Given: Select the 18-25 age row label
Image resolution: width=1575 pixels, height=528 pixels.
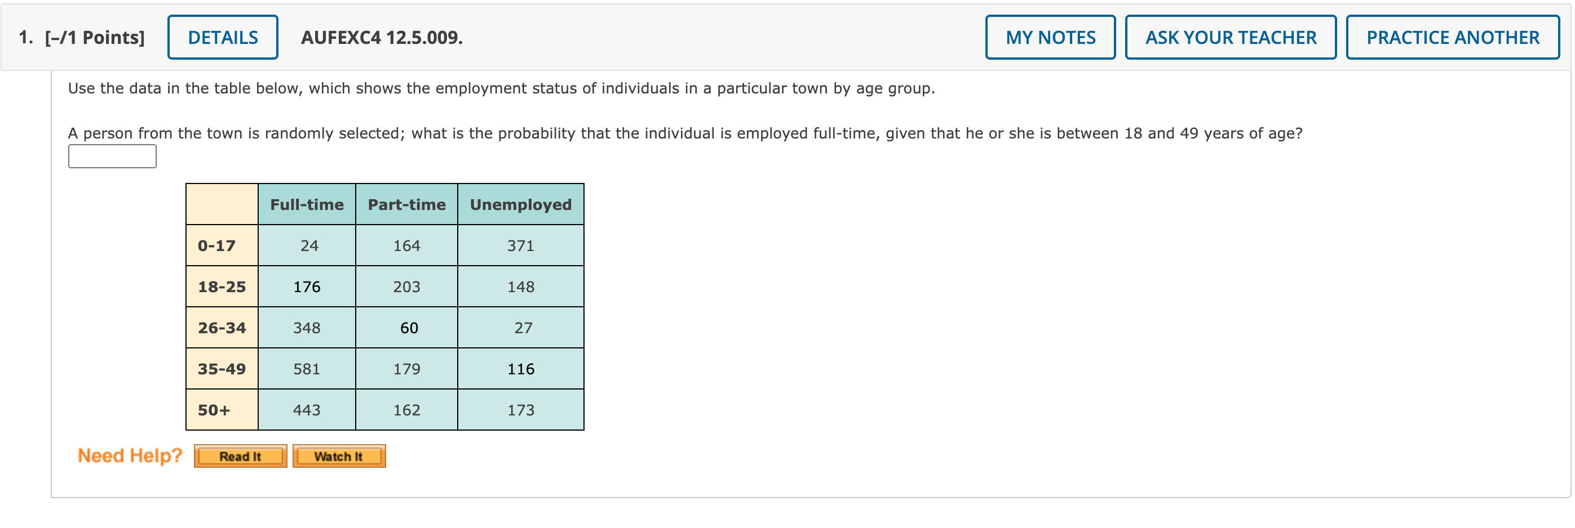Looking at the screenshot, I should (x=222, y=287).
